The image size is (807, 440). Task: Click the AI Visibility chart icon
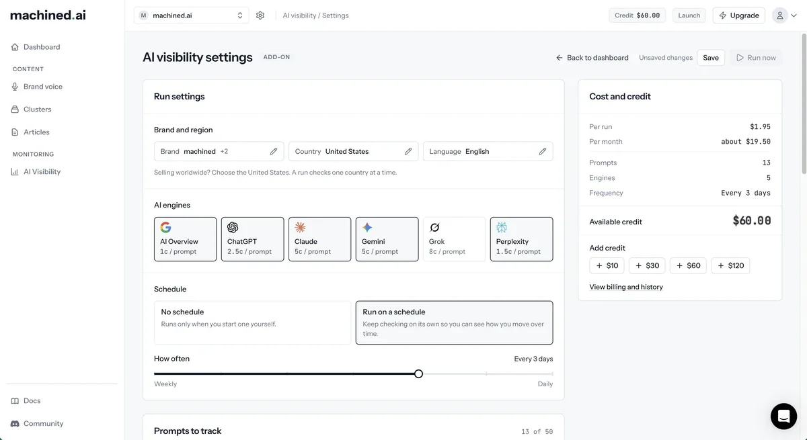click(15, 172)
